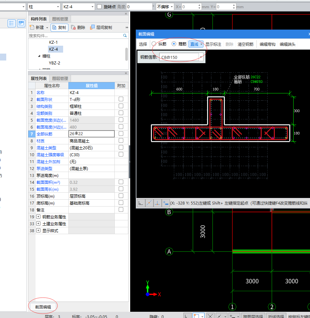This screenshot has width=310, height=318.
Task: Click the 清空钢筋 button
Action: (246, 44)
